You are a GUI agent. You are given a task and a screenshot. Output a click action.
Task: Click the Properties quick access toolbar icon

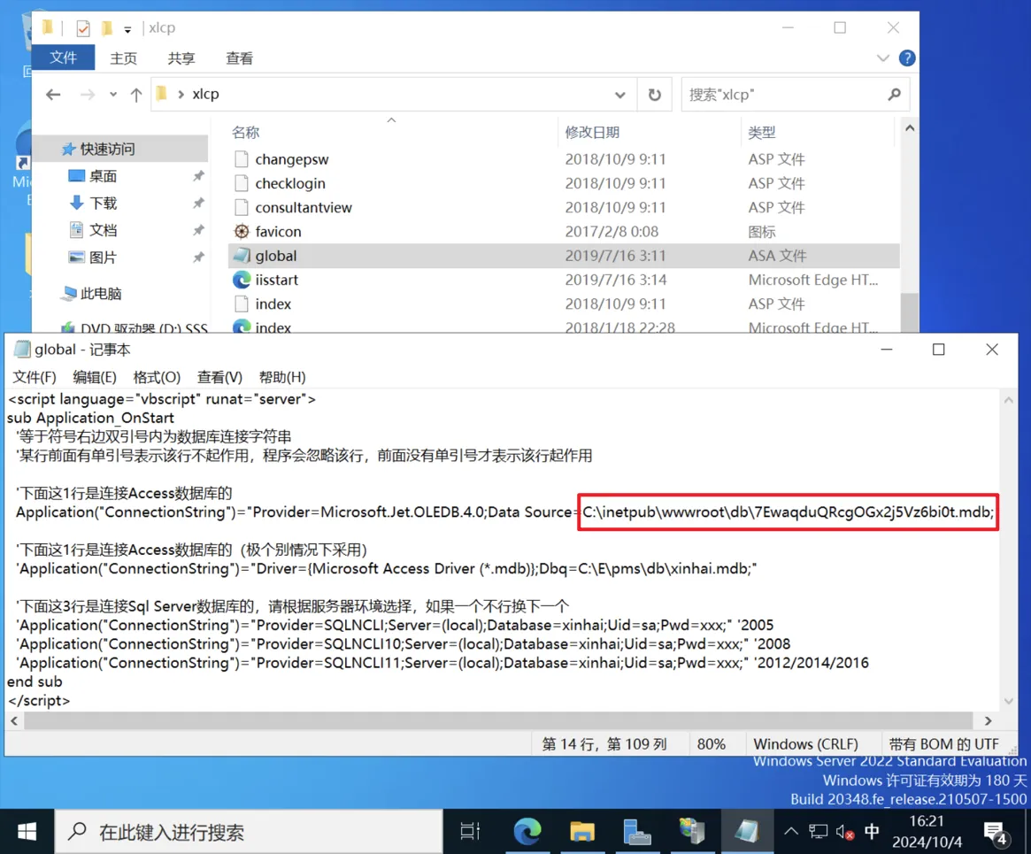click(83, 28)
